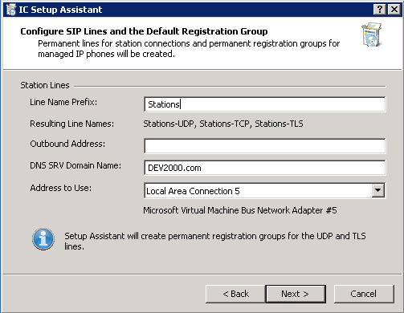Image resolution: width=404 pixels, height=313 pixels.
Task: Click the Resulting Line Names label
Action: [x=71, y=124]
